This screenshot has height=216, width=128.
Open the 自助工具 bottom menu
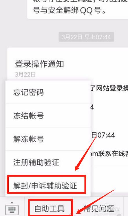point(50,208)
